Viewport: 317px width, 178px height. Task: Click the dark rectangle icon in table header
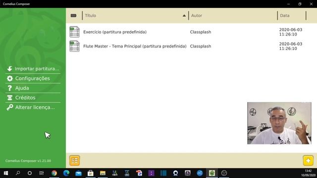click(x=74, y=15)
